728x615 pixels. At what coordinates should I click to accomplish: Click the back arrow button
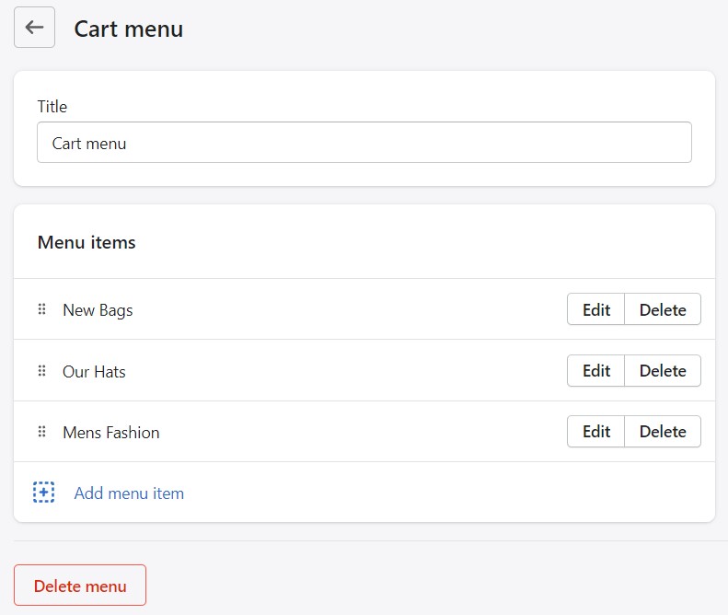(x=34, y=28)
